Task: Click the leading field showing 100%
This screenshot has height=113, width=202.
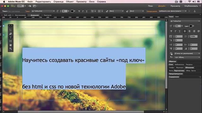Action: pos(194,36)
